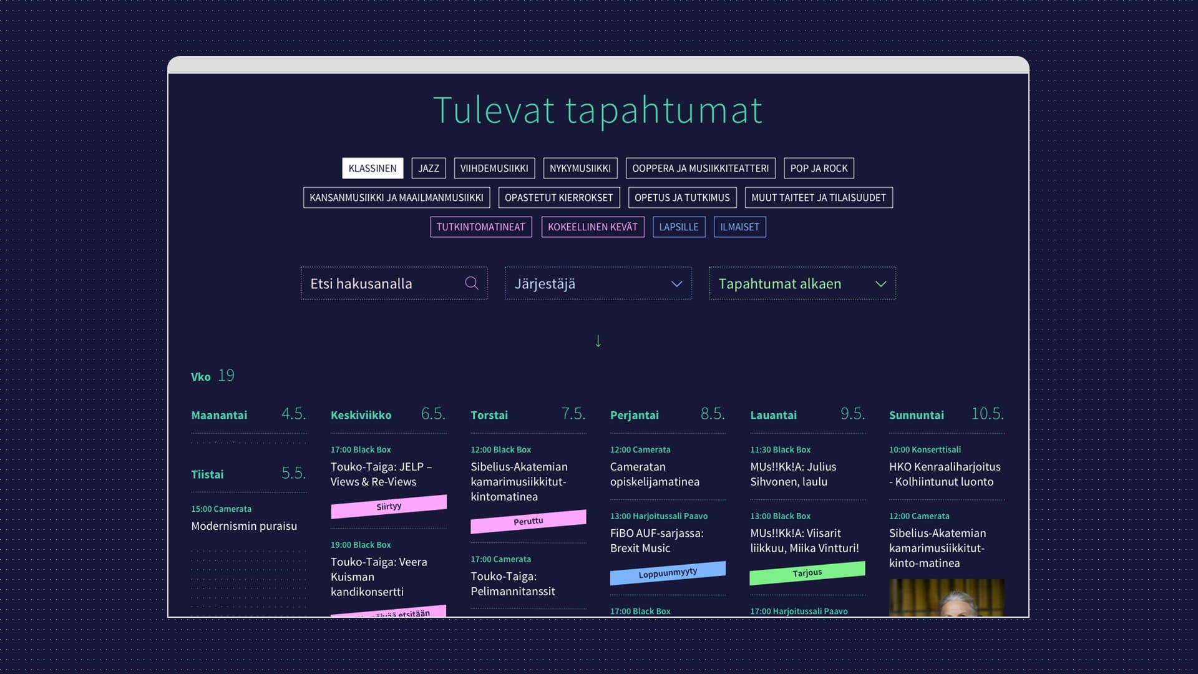
Task: Click TUTKINTOMATINEAT filter button
Action: pyautogui.click(x=480, y=227)
